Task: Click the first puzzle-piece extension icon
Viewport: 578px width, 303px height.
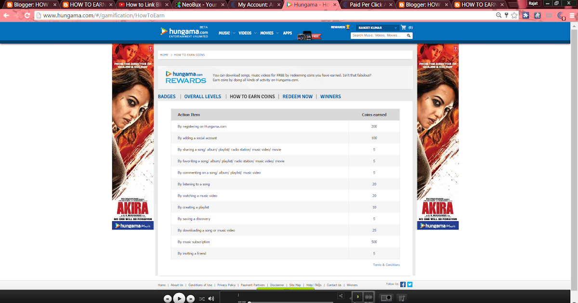Action: (x=526, y=15)
